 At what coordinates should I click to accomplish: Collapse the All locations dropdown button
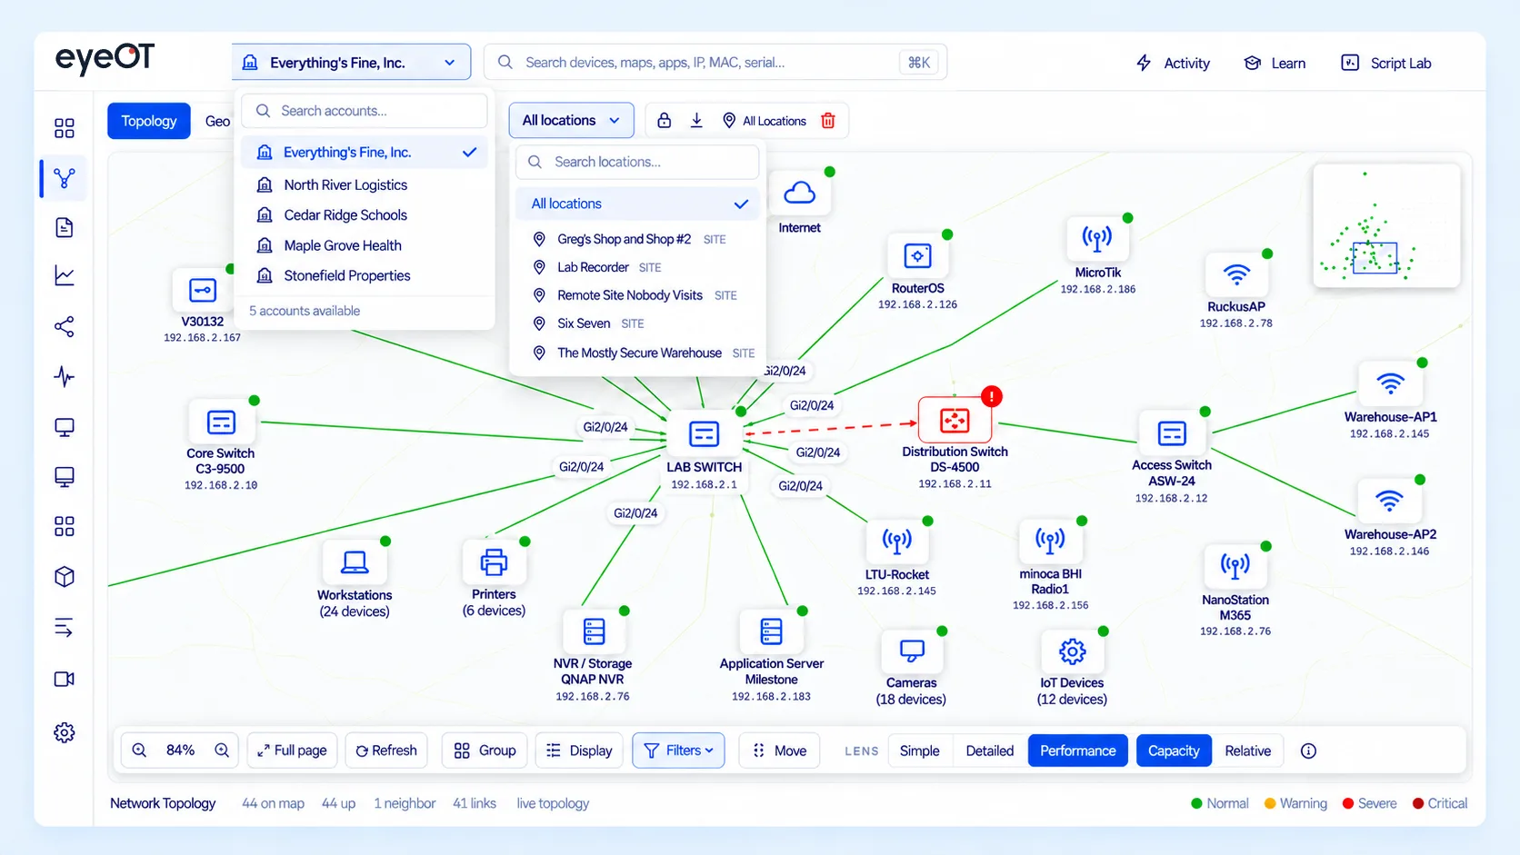(571, 120)
